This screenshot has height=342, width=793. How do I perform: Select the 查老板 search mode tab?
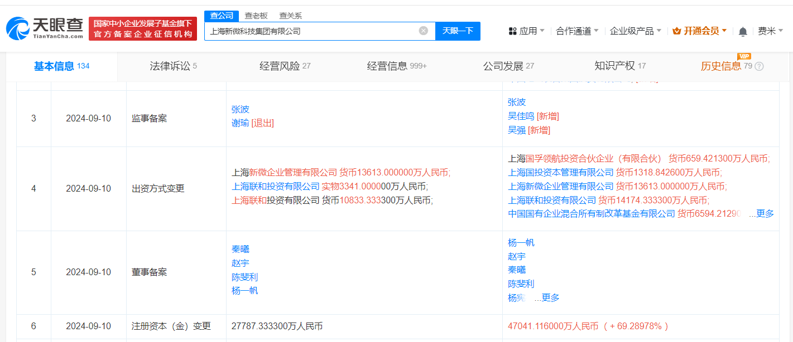[256, 16]
